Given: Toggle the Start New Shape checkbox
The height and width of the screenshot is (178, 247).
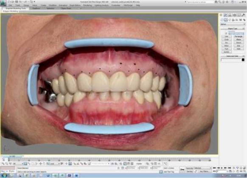Looking at the screenshot, I should click(226, 33).
